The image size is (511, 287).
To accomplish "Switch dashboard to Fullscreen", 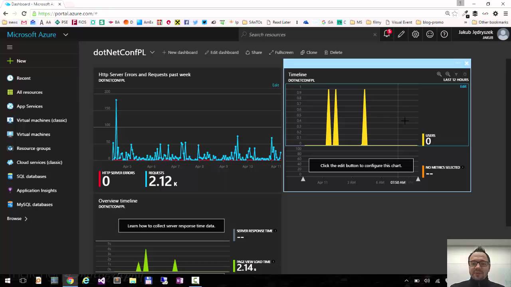I will pyautogui.click(x=281, y=52).
